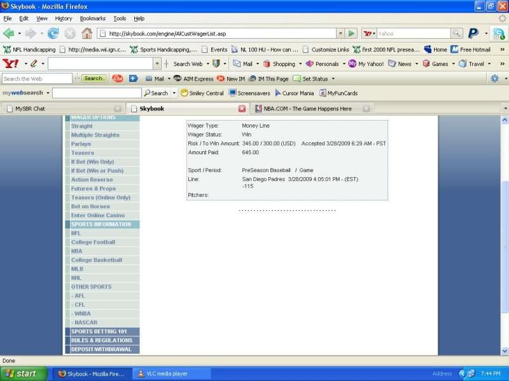Open the Futures & Props link
509x381 pixels.
(94, 189)
